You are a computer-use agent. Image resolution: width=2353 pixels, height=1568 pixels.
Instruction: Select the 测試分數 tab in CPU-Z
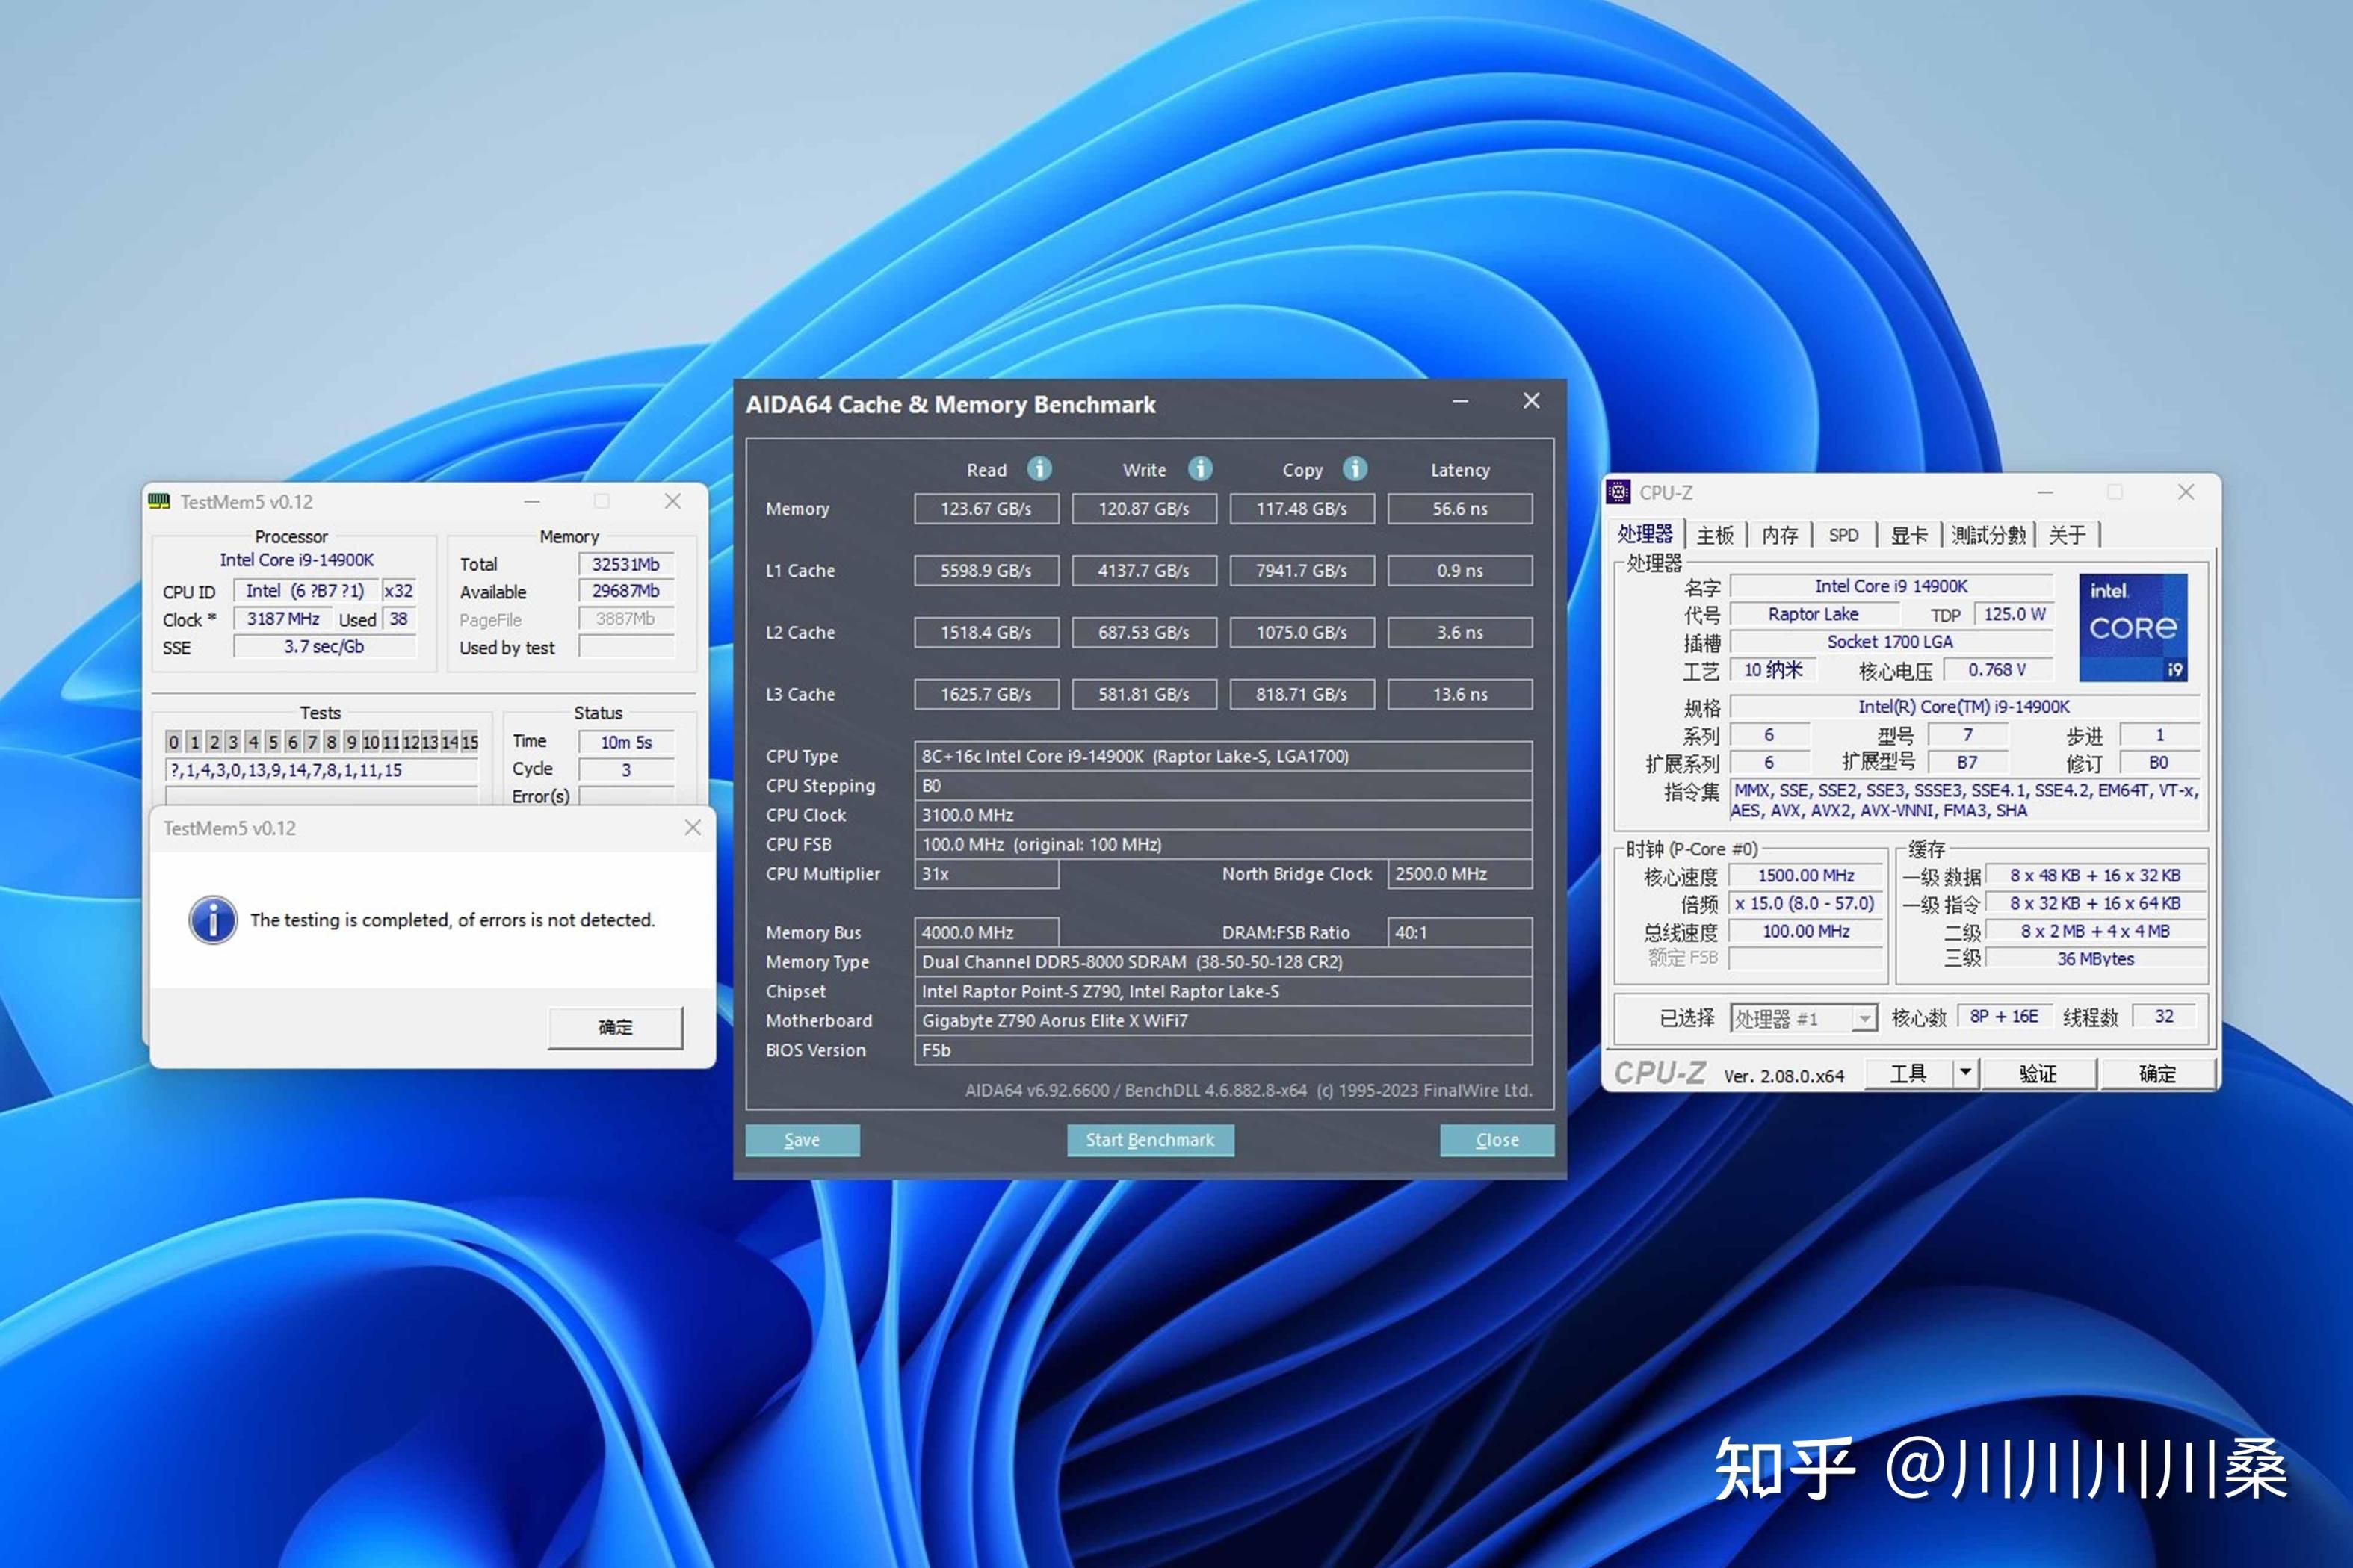(x=1988, y=535)
